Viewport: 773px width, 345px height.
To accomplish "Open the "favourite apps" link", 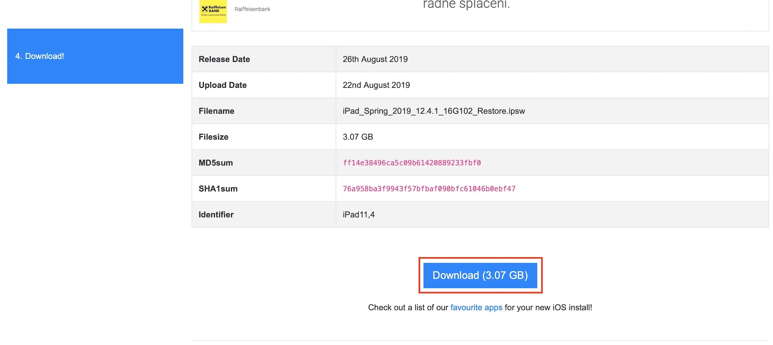I will click(476, 308).
